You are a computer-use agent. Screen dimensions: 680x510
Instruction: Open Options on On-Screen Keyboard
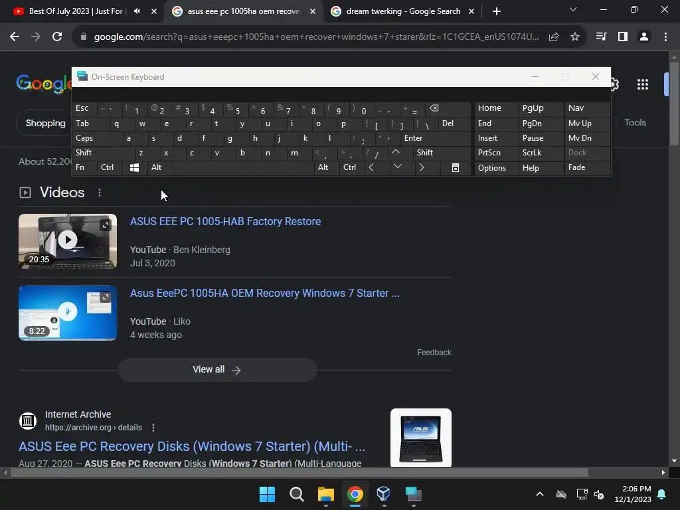tap(495, 168)
